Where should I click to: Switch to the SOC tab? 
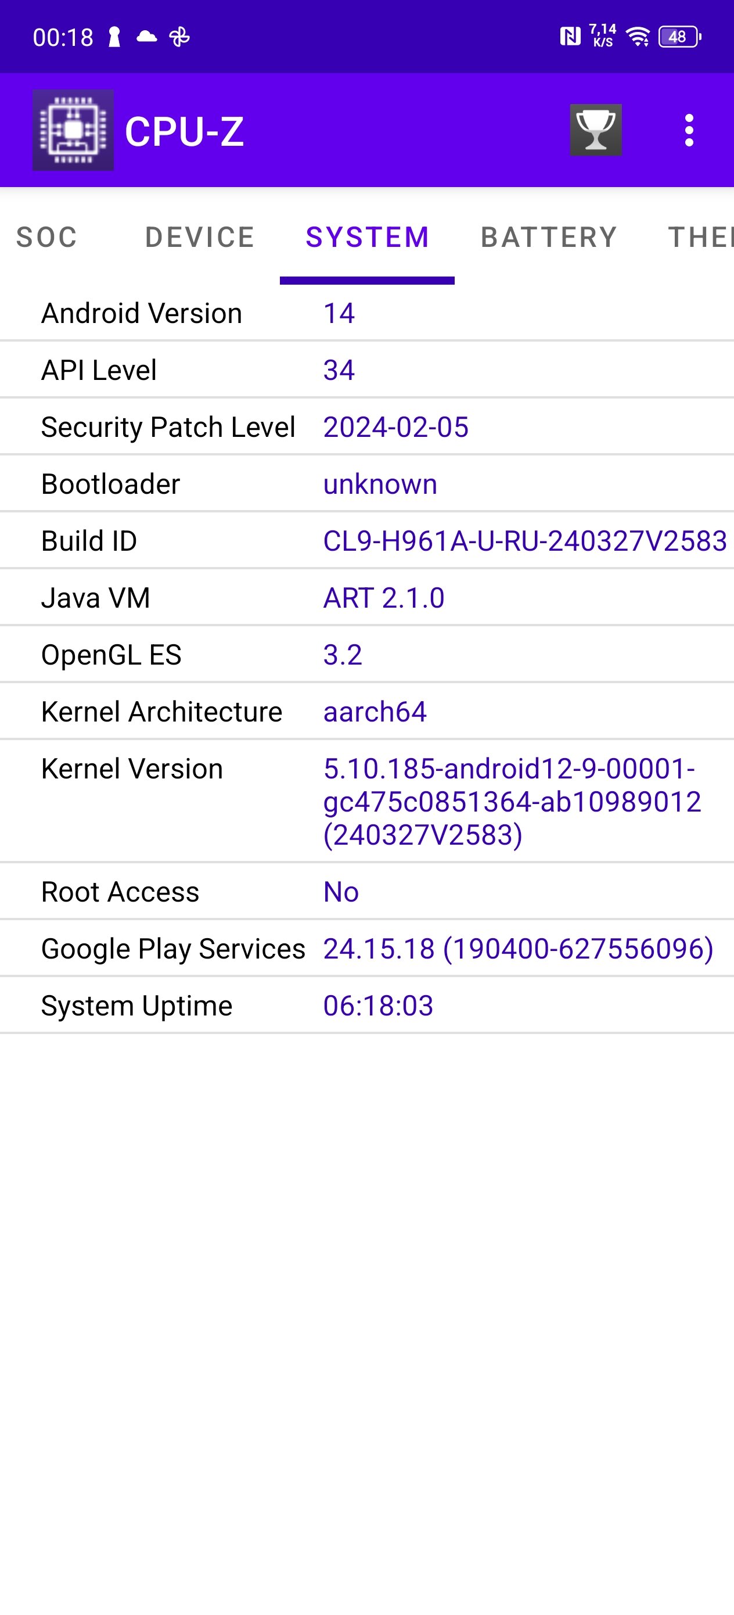(x=46, y=238)
